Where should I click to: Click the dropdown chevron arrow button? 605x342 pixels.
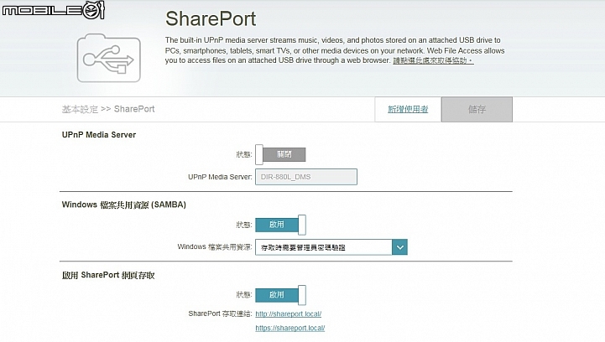(399, 247)
